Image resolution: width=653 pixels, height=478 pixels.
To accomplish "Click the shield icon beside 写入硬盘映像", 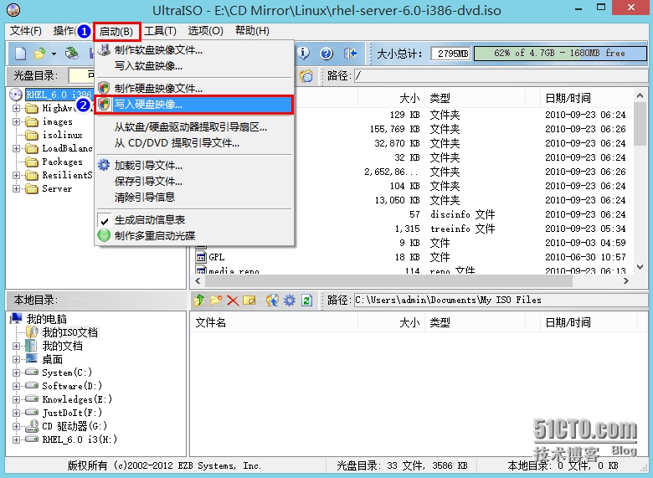I will tap(104, 104).
